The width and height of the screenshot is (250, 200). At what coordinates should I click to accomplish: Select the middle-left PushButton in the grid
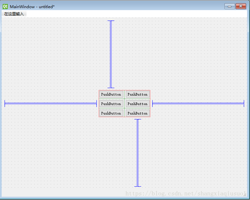pos(111,104)
